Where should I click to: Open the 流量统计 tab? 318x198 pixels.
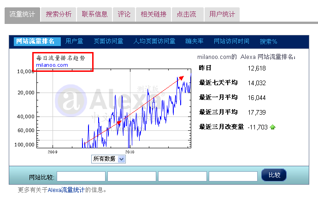tap(22, 14)
